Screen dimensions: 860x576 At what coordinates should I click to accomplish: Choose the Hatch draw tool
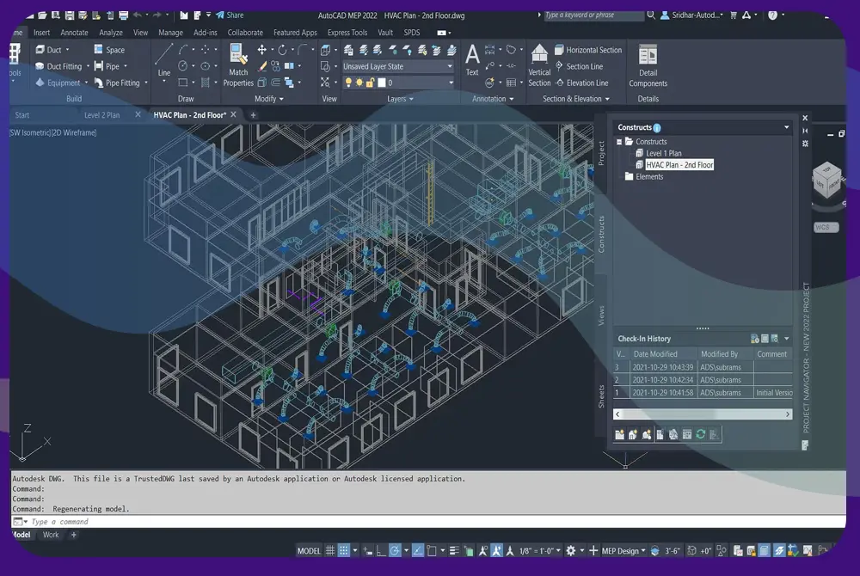[x=206, y=83]
